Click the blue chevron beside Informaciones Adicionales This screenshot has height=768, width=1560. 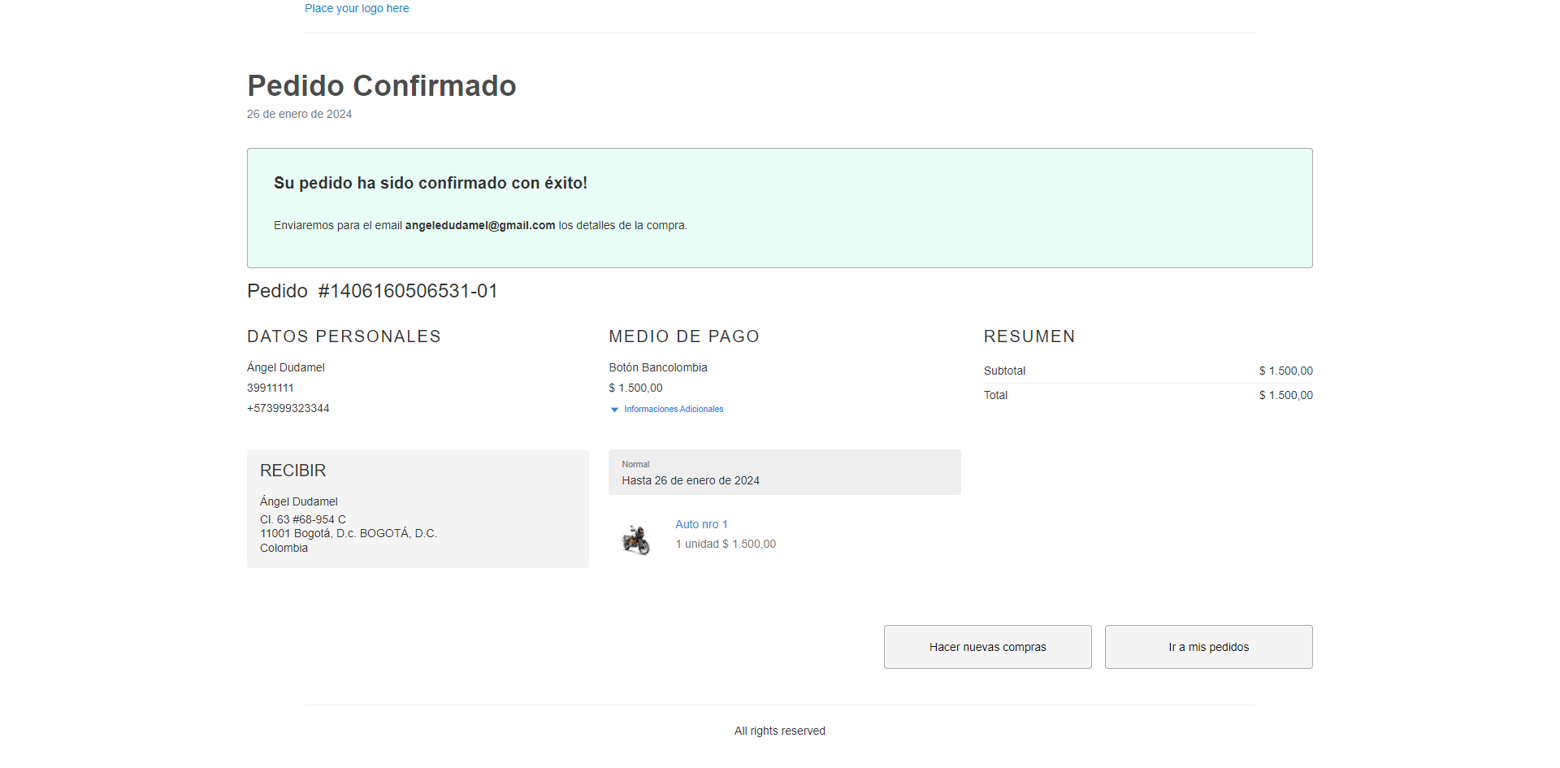614,410
